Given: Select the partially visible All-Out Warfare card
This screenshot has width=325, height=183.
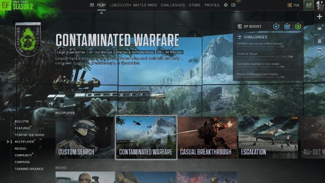Looking at the screenshot, I should [x=313, y=138].
